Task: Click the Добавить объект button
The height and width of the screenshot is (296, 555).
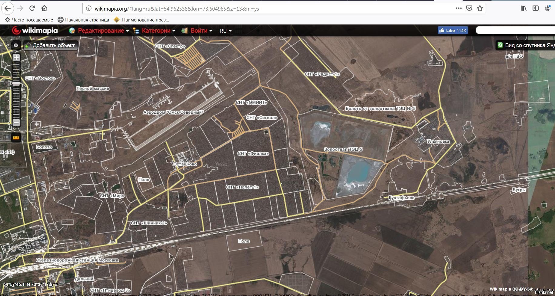Action: tap(51, 45)
